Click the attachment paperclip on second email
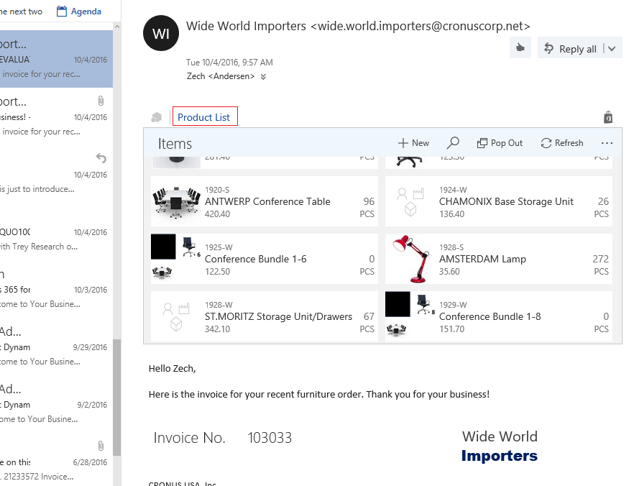The image size is (629, 486). pyautogui.click(x=101, y=101)
